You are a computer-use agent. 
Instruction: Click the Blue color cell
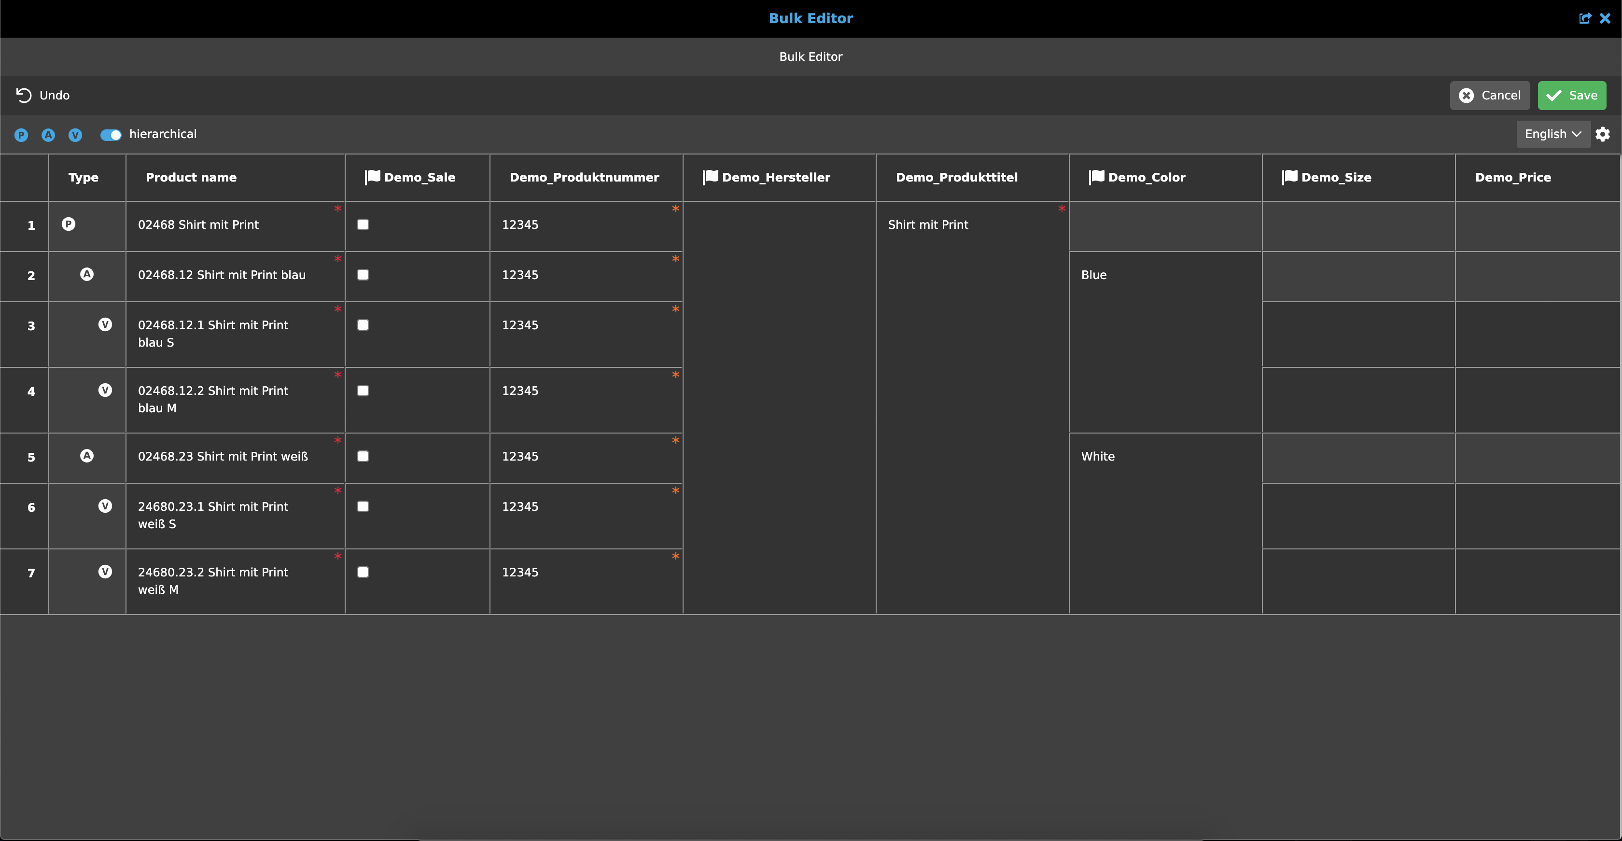[1094, 275]
